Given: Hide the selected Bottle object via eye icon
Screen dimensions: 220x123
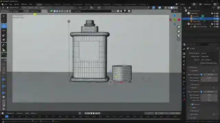Looking at the screenshot, I should click(x=214, y=19).
